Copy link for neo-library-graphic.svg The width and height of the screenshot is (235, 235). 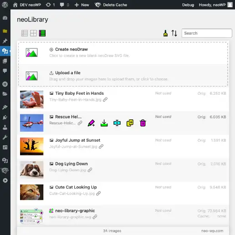pyautogui.click(x=95, y=217)
